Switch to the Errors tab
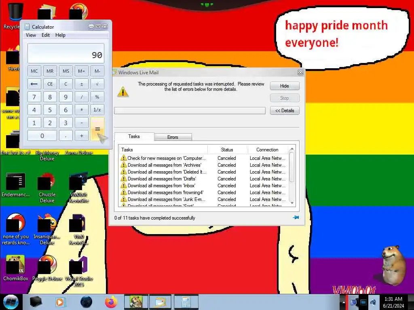414x310 pixels. (x=173, y=137)
